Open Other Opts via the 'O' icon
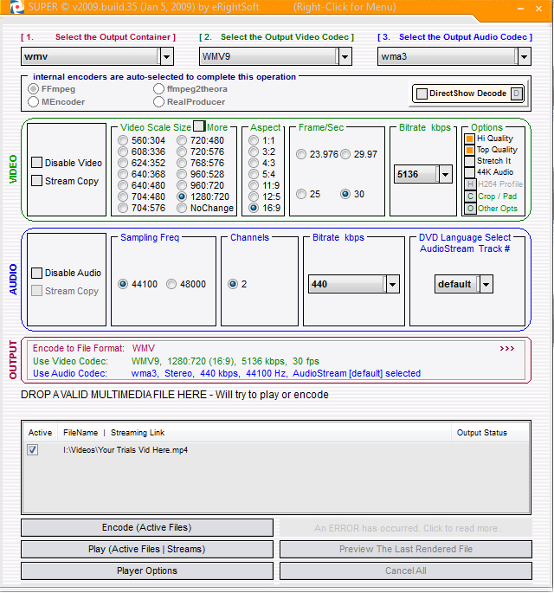Screen dimensions: 554x593 point(470,209)
